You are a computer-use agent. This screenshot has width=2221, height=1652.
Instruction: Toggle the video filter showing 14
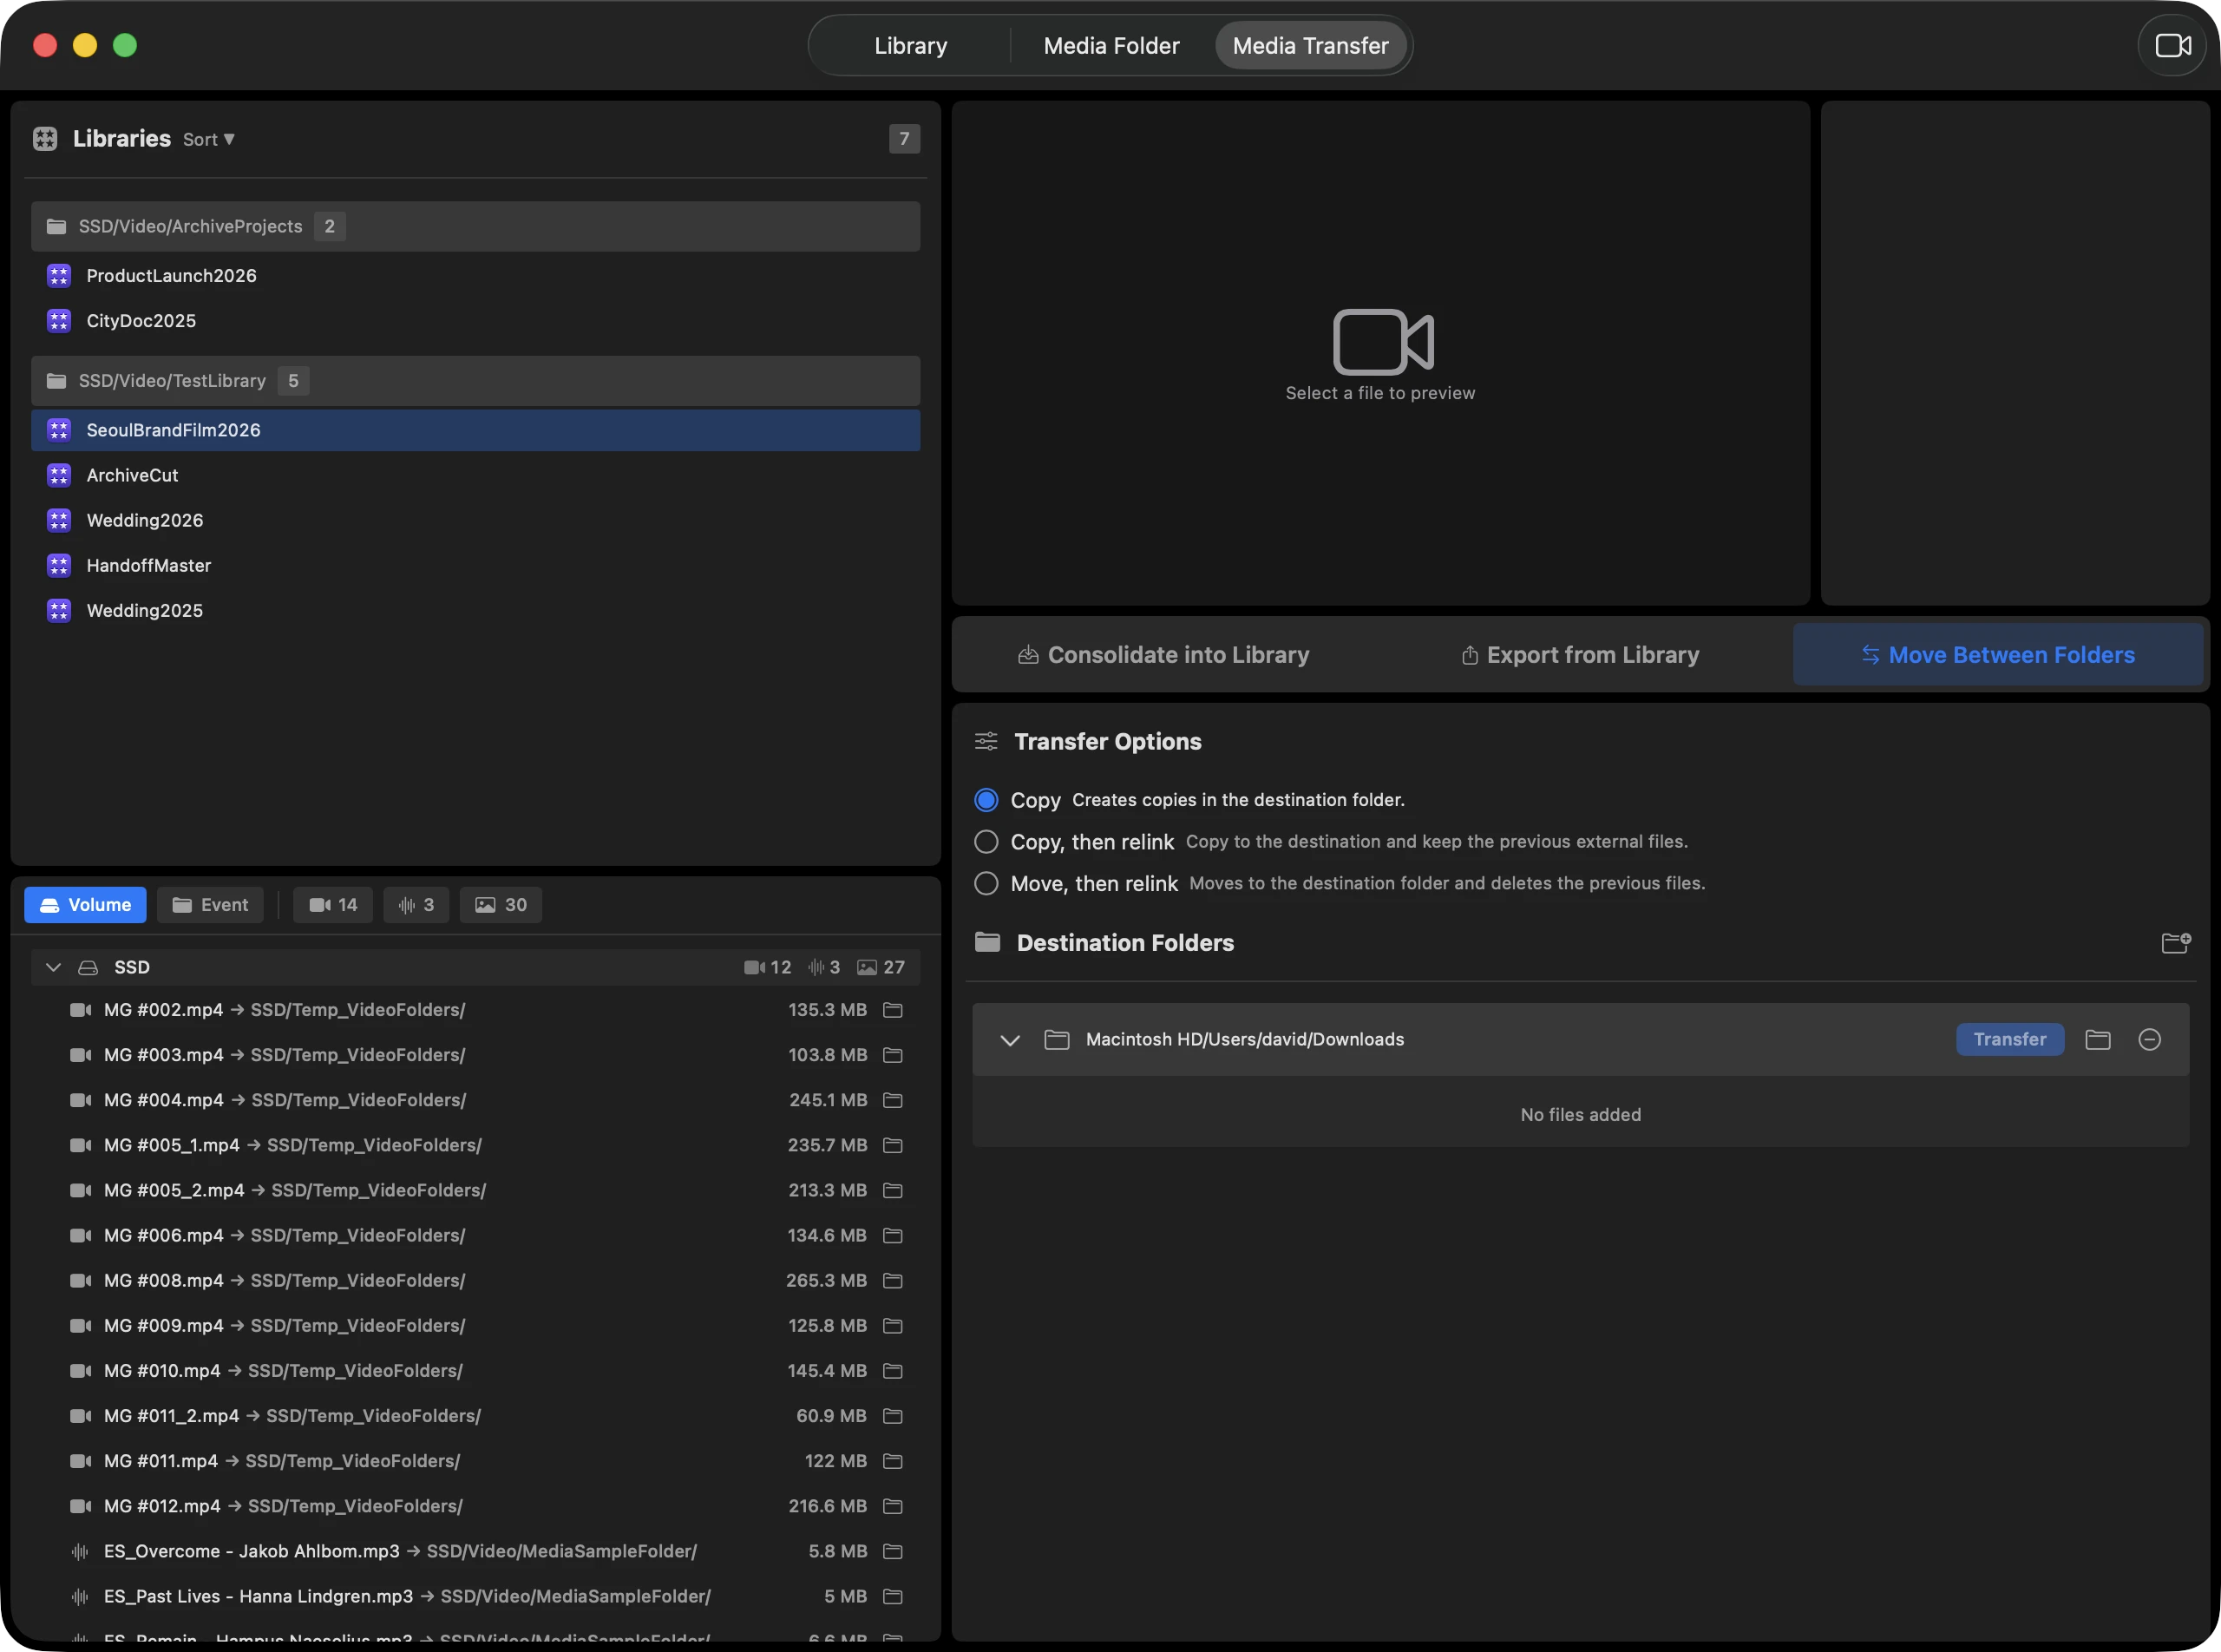(333, 905)
